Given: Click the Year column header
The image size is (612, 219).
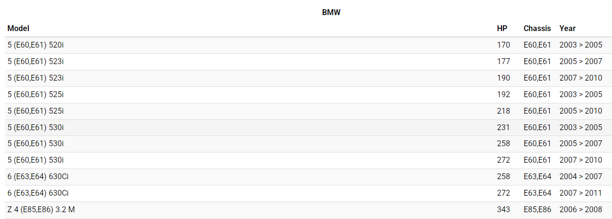Looking at the screenshot, I should pyautogui.click(x=567, y=29).
